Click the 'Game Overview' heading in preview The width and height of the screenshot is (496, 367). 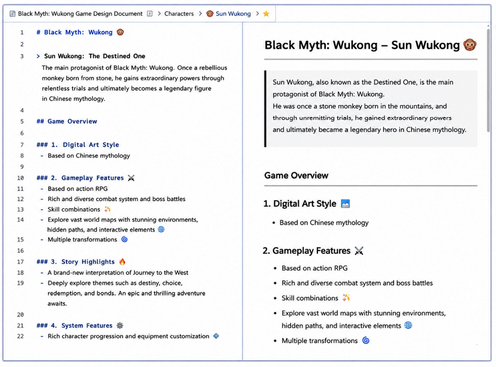pyautogui.click(x=296, y=175)
